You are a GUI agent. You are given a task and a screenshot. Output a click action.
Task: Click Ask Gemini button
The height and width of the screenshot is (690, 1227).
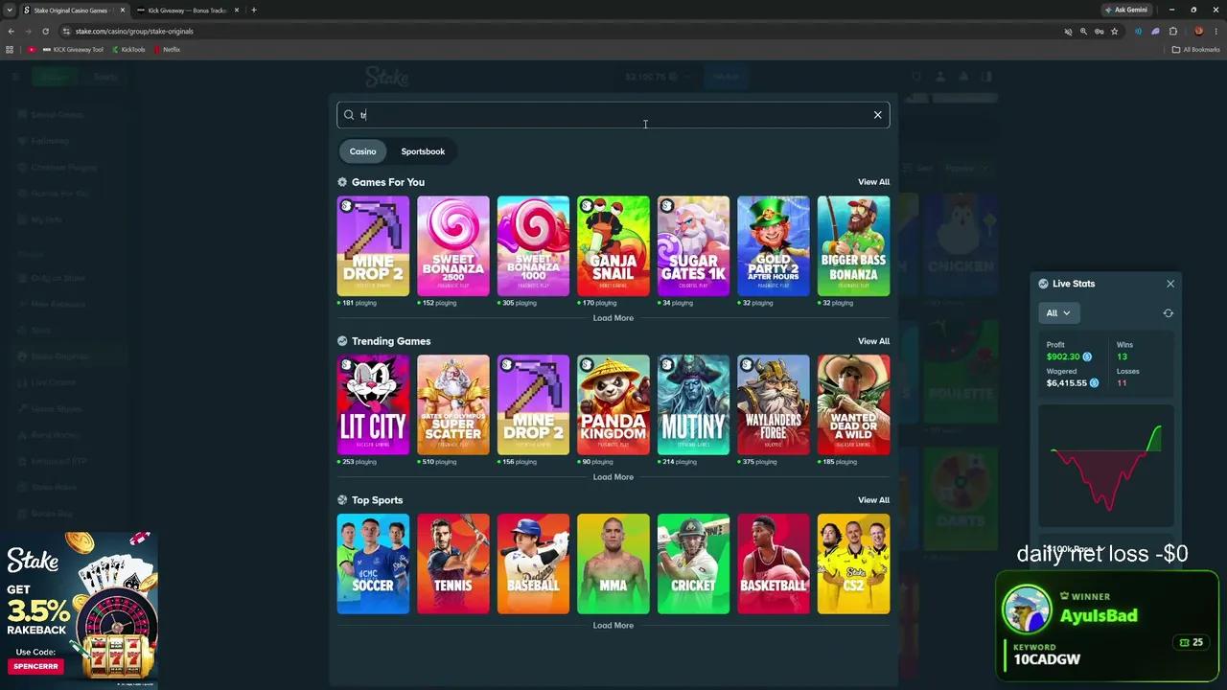tap(1125, 10)
